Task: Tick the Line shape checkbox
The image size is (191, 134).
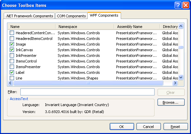Action: click(x=12, y=78)
